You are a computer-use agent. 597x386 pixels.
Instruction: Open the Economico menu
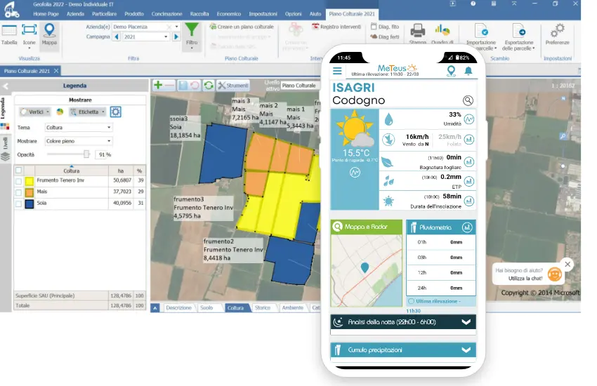(x=229, y=14)
